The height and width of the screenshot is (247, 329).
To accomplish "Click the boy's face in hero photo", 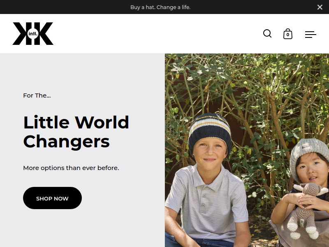I will pyautogui.click(x=210, y=156).
